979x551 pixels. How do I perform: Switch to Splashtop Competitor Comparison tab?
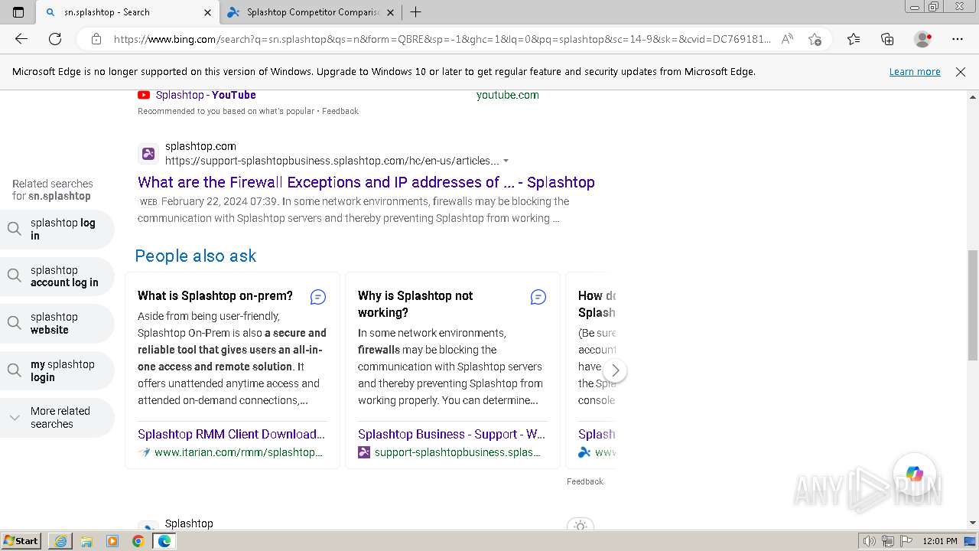tap(311, 12)
